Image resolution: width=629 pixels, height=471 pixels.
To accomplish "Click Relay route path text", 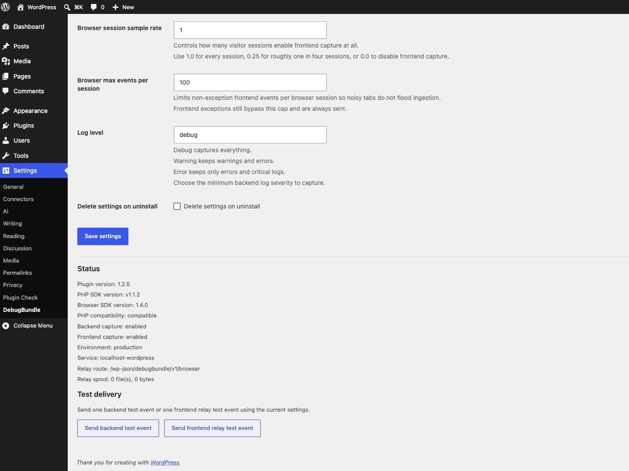I will tap(139, 368).
